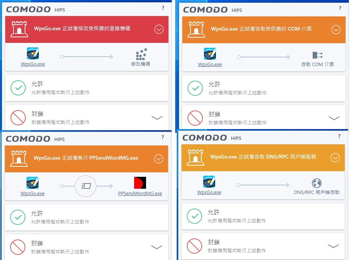350x260 pixels.
Task: Click the modify registry key icon
Action: (x=141, y=54)
